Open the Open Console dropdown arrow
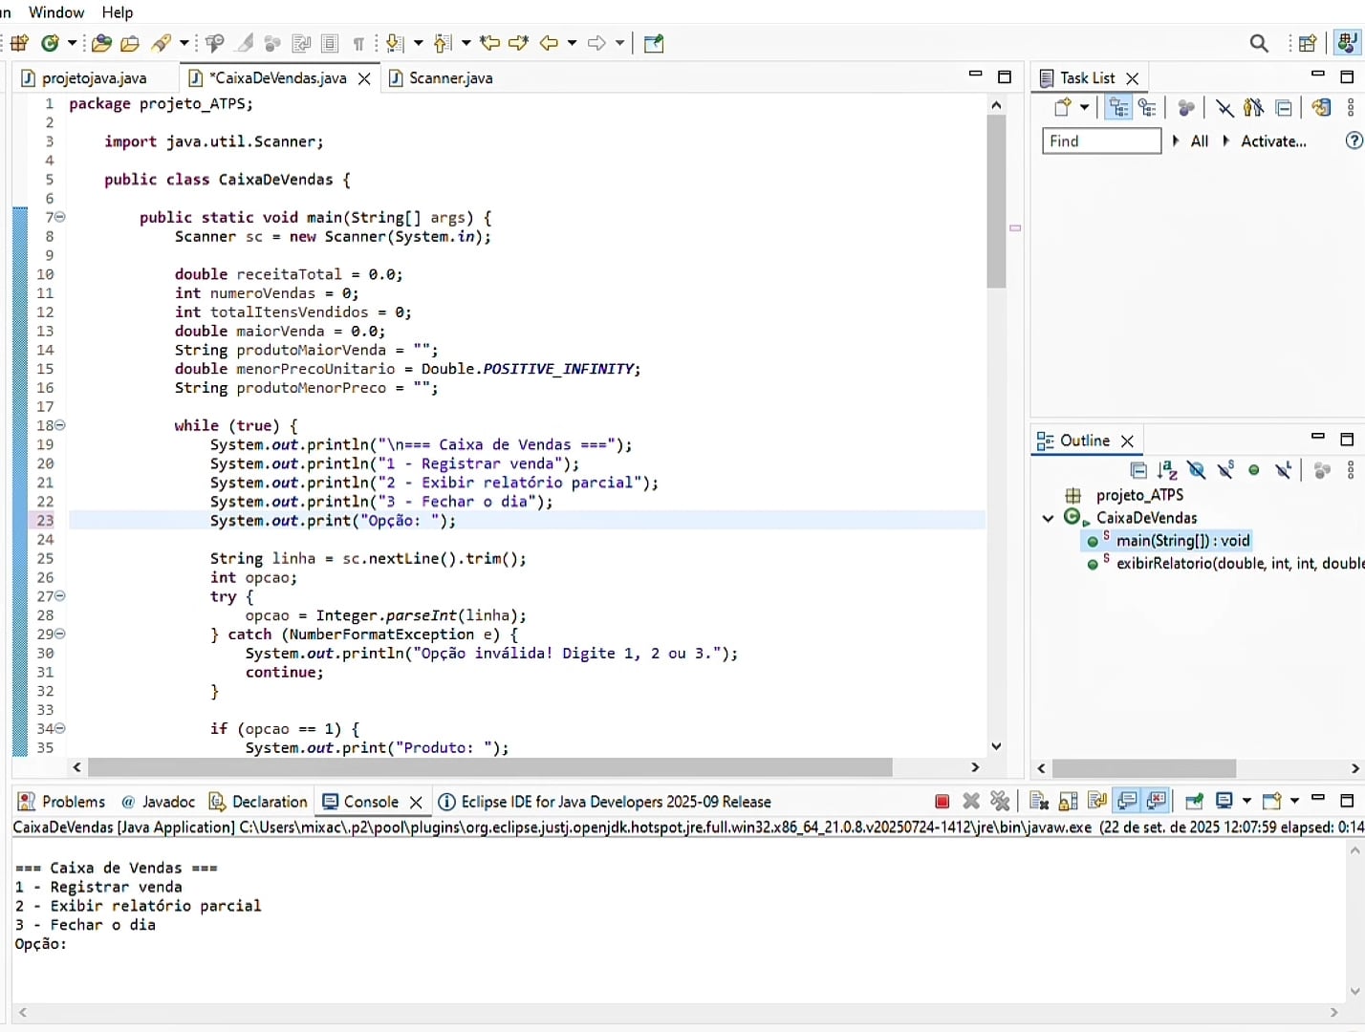1365x1032 pixels. click(1294, 802)
